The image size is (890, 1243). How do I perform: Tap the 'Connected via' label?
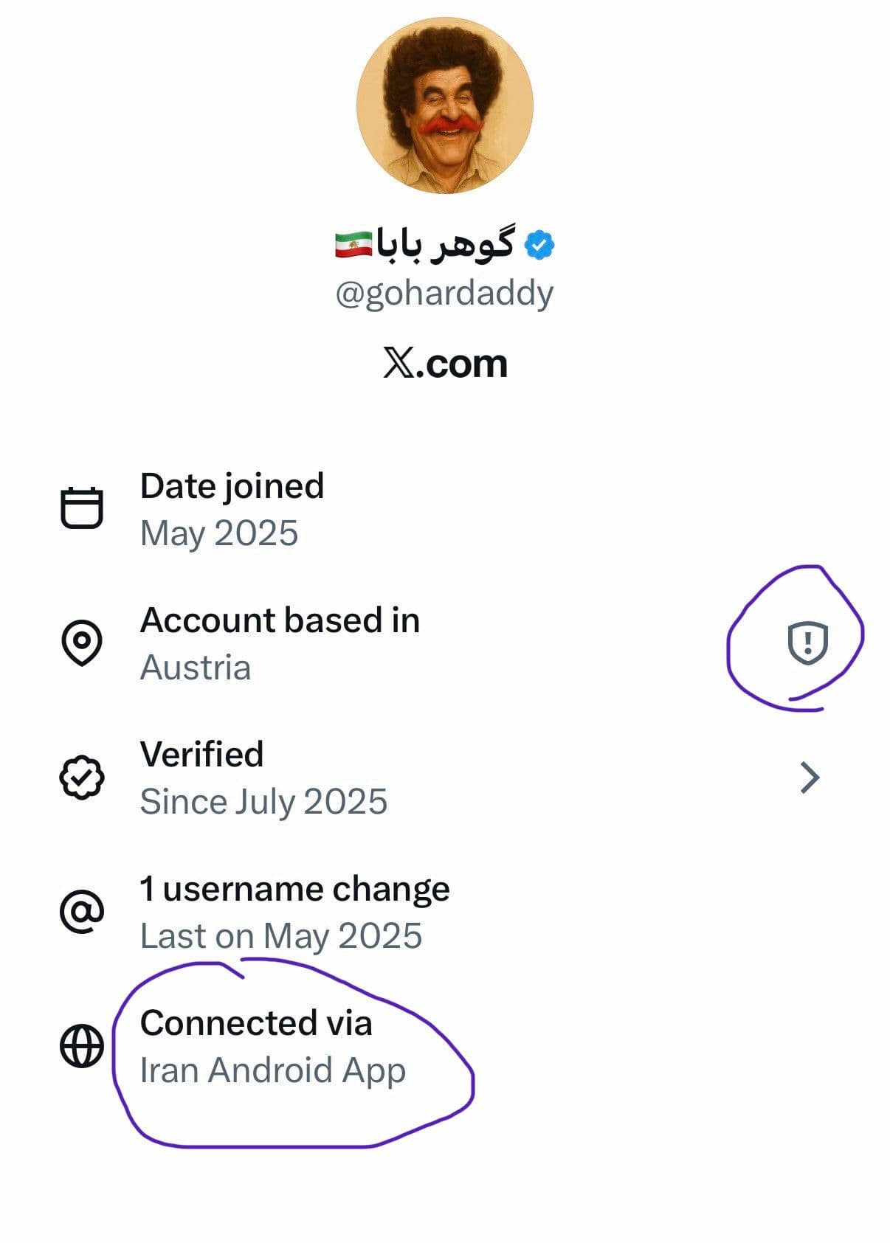[256, 1023]
